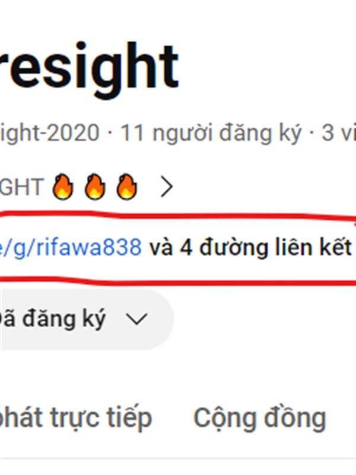Switch to the 'phát trực tiếp' tab
This screenshot has width=356, height=475.
coord(76,419)
